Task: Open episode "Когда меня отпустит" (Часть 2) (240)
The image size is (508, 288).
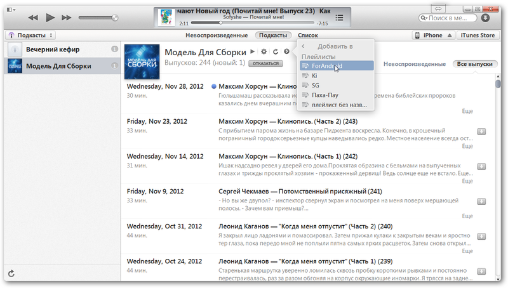Action: 305,226
